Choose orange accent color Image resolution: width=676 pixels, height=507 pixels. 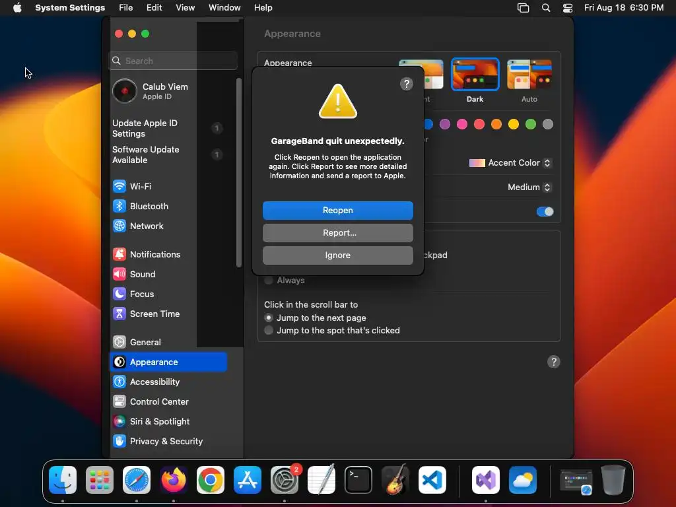496,125
